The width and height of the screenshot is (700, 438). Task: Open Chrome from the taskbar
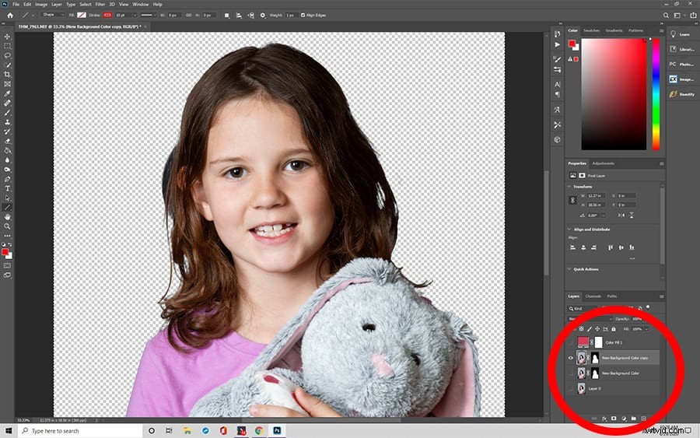(x=259, y=431)
